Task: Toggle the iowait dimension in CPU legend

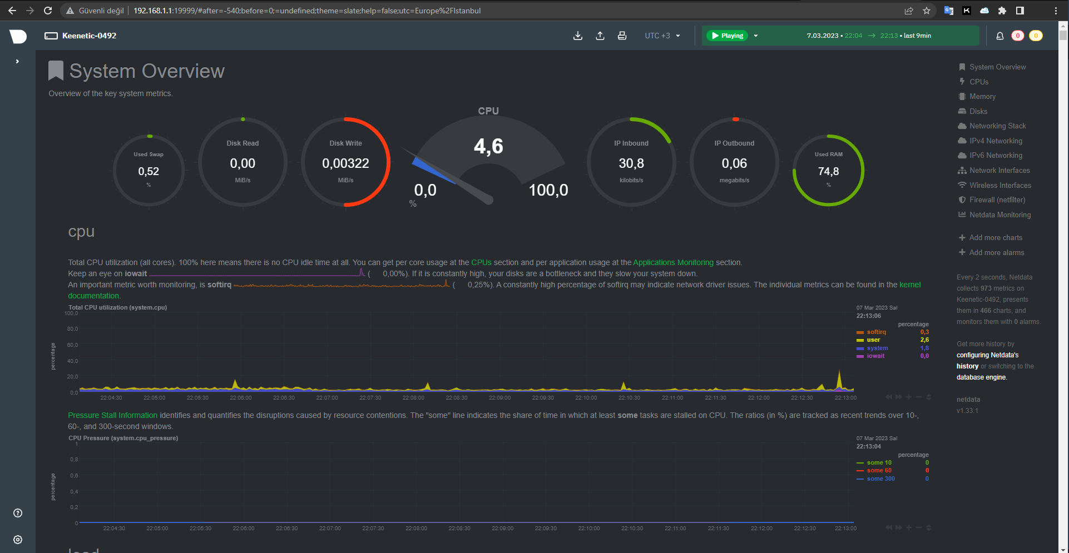Action: [875, 356]
